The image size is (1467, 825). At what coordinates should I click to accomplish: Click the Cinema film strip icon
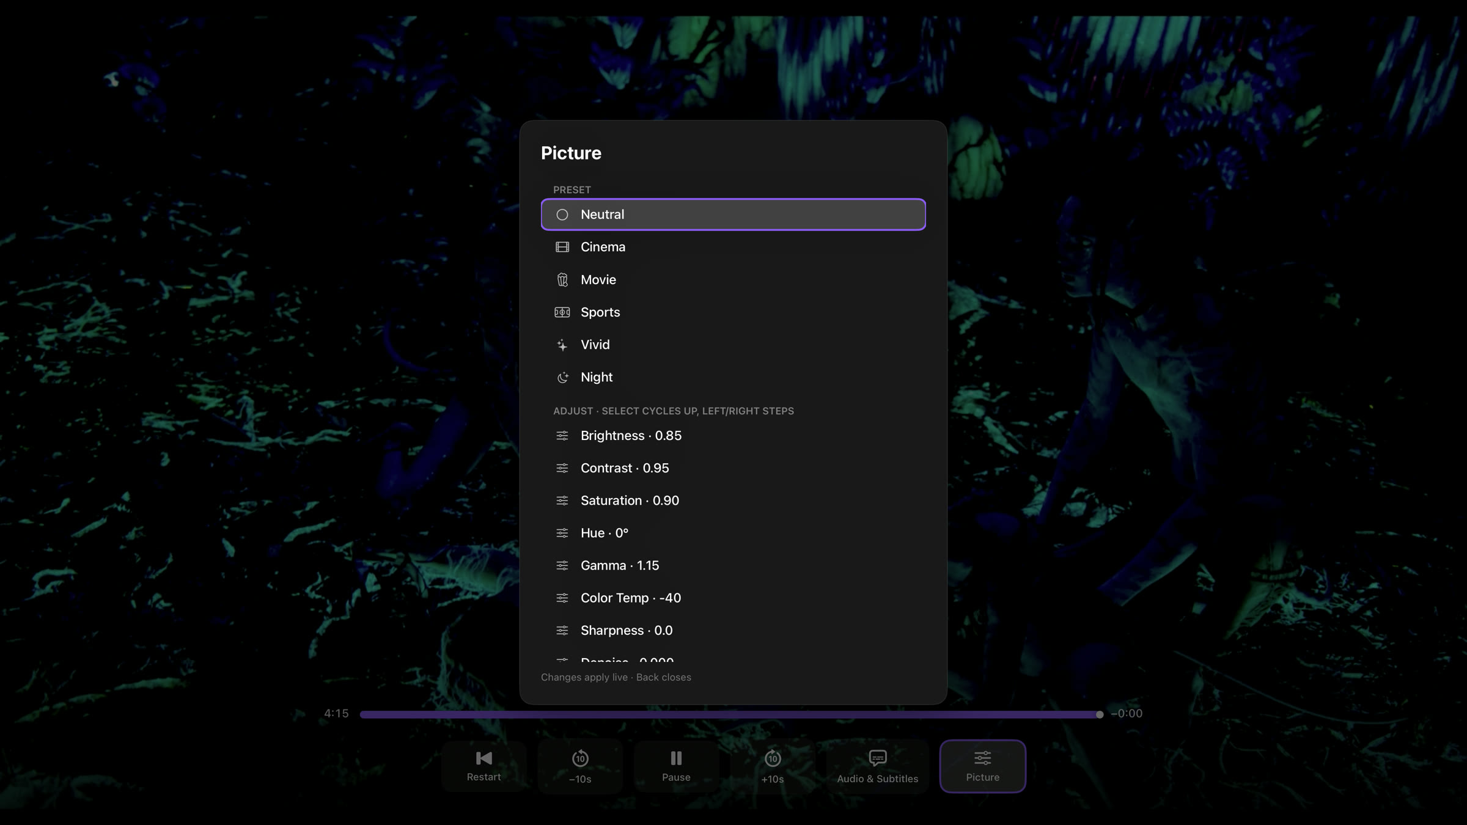click(x=562, y=247)
